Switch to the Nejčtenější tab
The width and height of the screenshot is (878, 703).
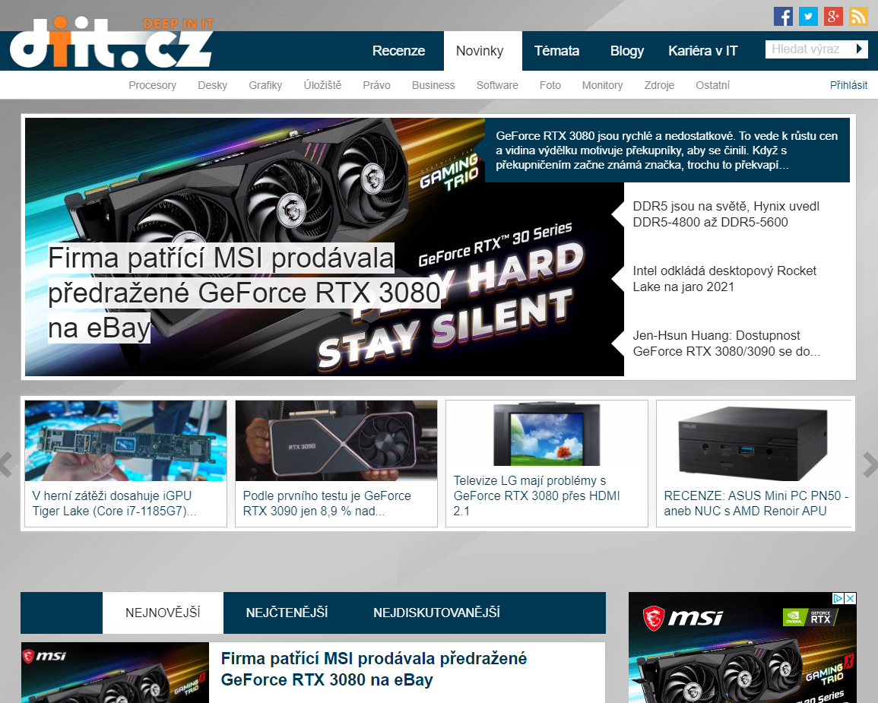tap(287, 613)
